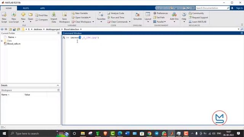Create a New Variable

point(80,13)
